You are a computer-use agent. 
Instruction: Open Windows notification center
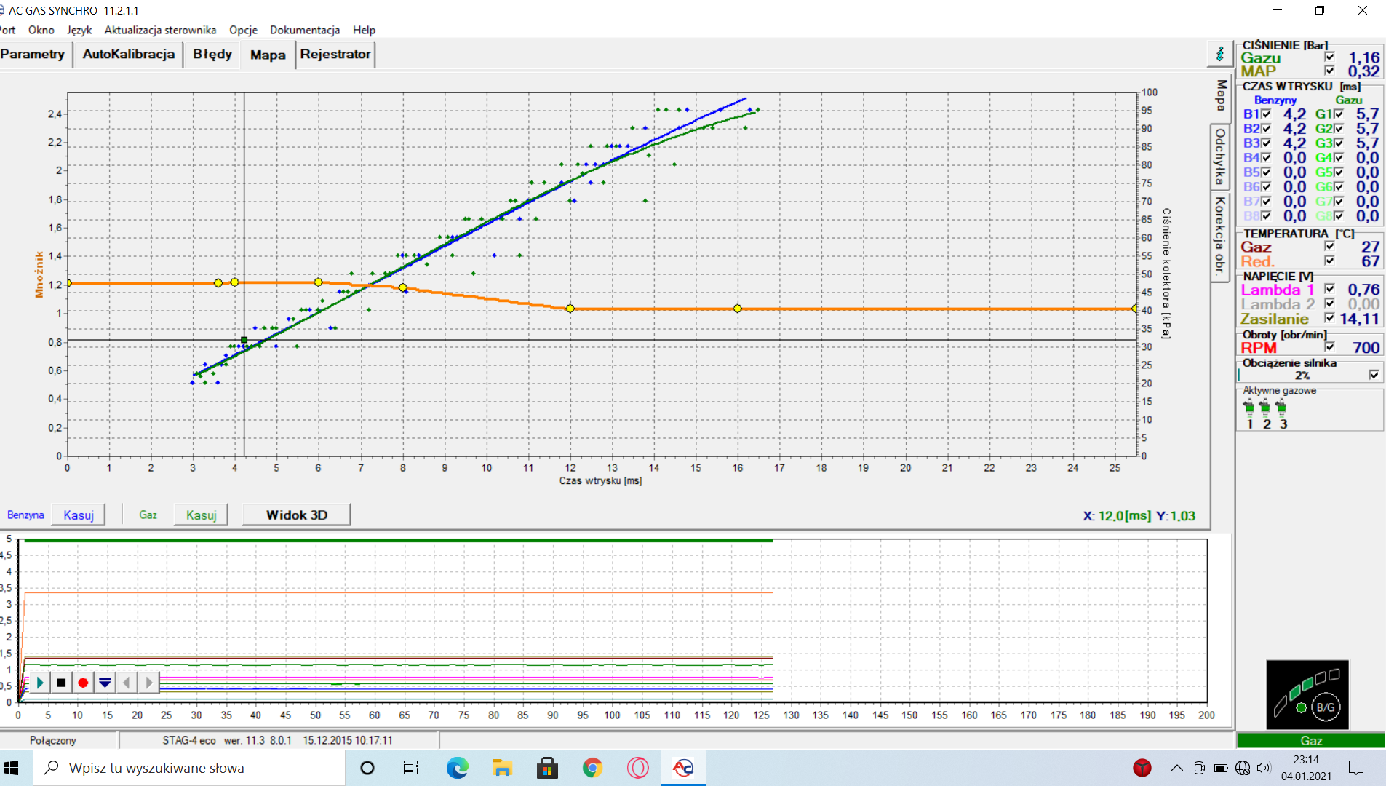pos(1356,768)
